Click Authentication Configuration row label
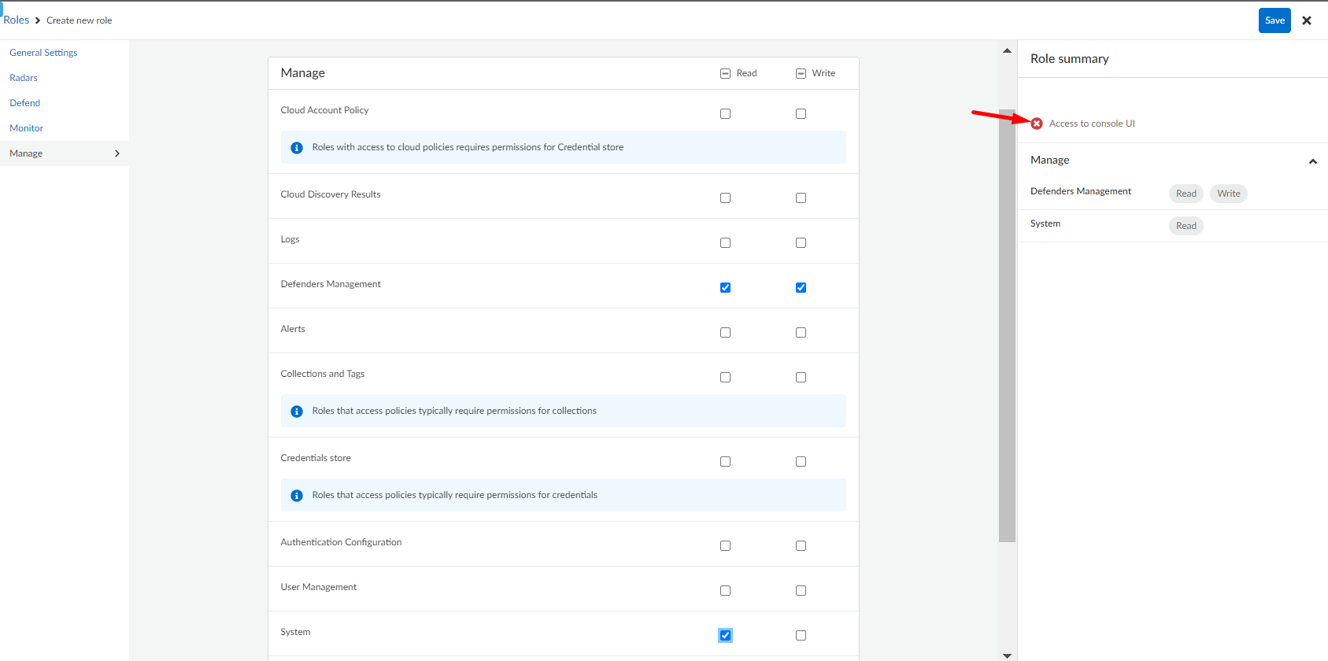Viewport: 1328px width, 661px height. click(x=341, y=542)
